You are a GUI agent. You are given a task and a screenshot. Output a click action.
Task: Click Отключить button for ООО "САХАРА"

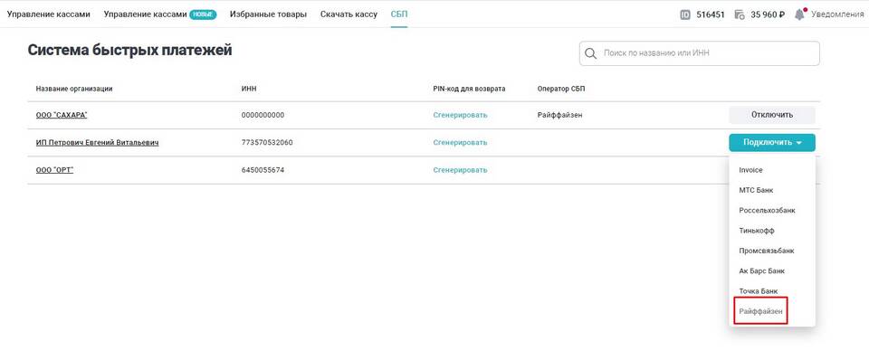click(x=772, y=115)
